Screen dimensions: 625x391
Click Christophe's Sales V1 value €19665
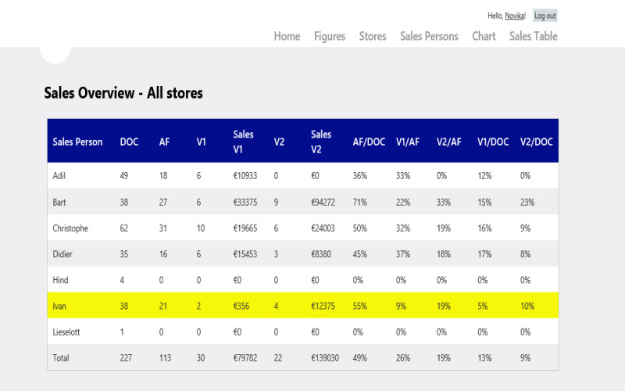[245, 228]
